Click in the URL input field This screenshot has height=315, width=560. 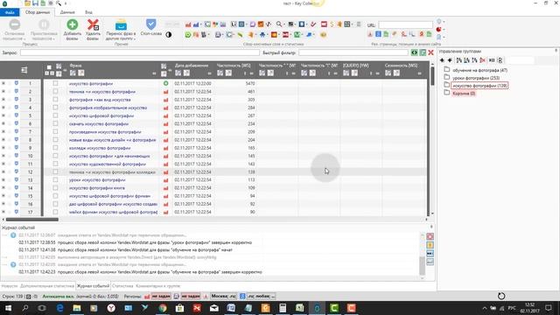pos(405,24)
